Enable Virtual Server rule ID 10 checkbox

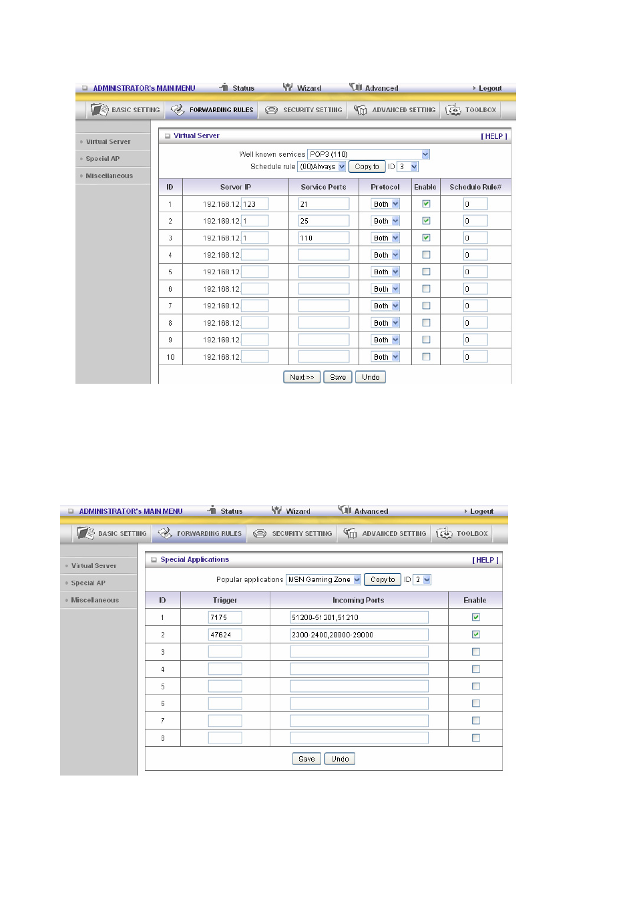click(426, 357)
